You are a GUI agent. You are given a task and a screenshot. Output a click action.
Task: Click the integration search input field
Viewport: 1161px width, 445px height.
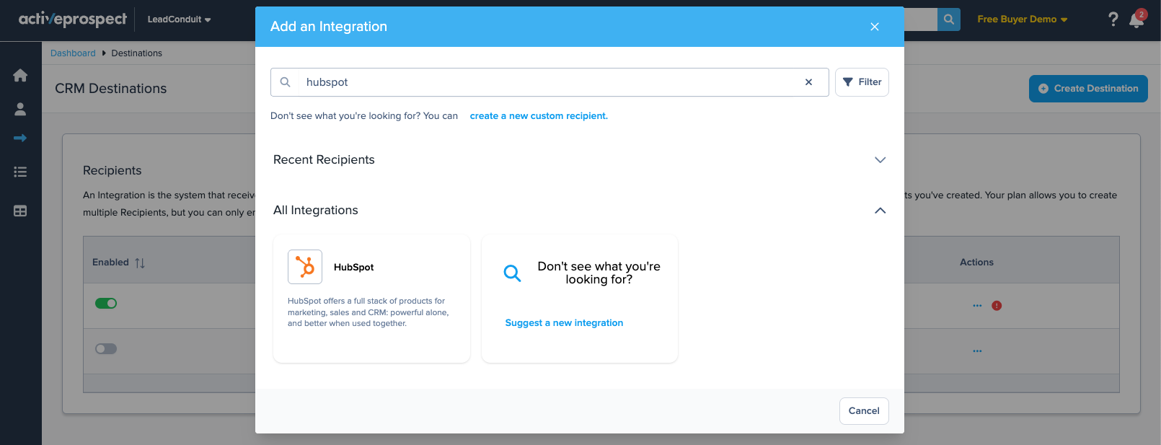(548, 82)
